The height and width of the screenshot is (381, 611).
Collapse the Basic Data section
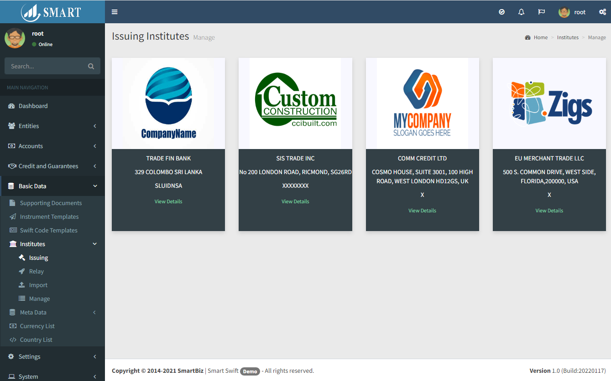click(32, 186)
